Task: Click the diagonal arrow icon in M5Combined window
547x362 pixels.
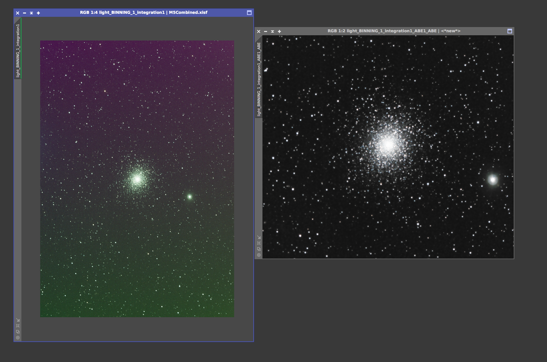Action: coord(18,320)
